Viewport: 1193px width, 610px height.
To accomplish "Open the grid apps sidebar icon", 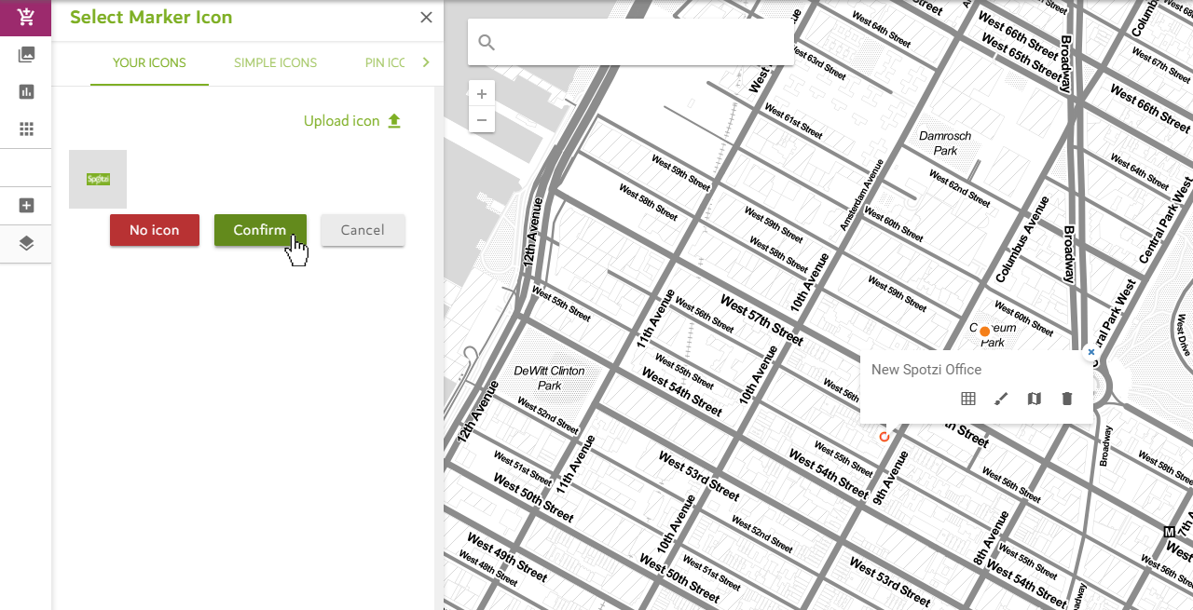I will [x=26, y=129].
